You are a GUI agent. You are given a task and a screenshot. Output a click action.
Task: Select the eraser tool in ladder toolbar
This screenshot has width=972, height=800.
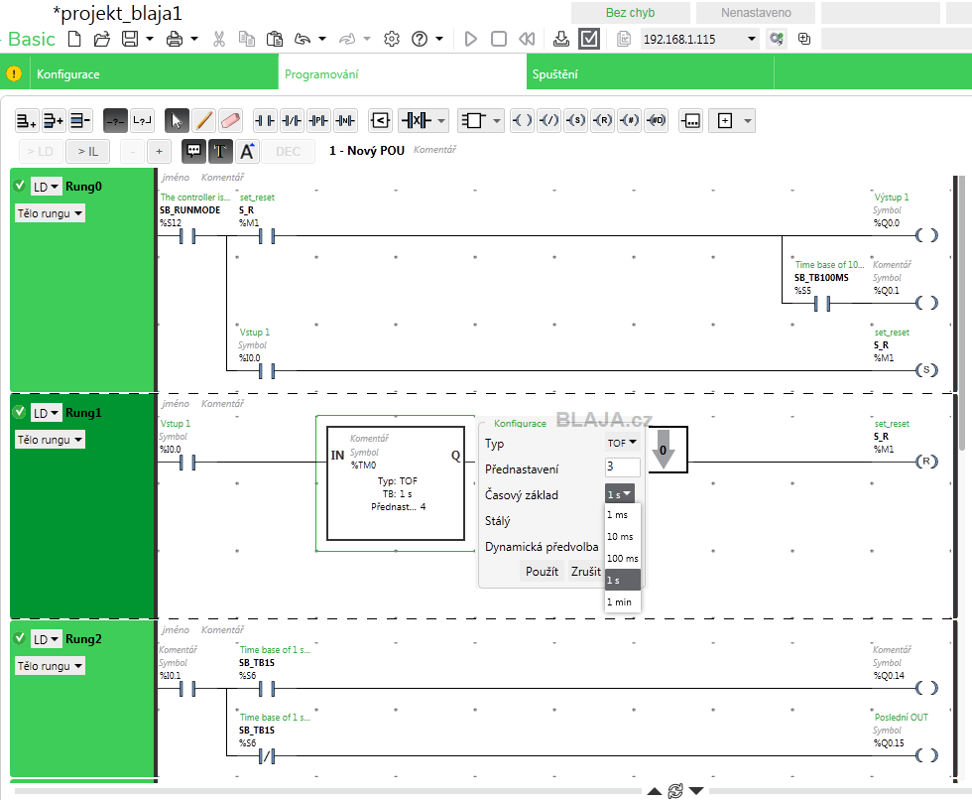[230, 120]
